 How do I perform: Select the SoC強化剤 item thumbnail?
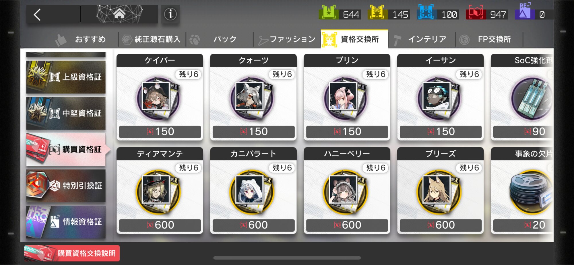(532, 98)
